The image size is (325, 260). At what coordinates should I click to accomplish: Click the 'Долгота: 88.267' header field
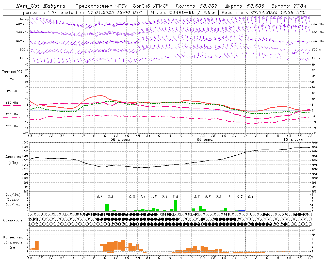pos(197,6)
